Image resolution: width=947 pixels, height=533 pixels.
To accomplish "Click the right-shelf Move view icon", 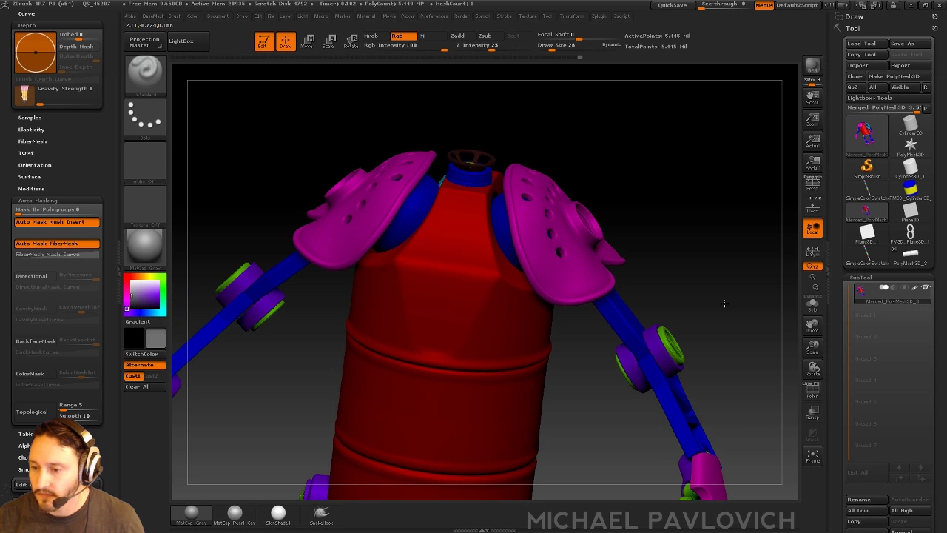I will [812, 326].
